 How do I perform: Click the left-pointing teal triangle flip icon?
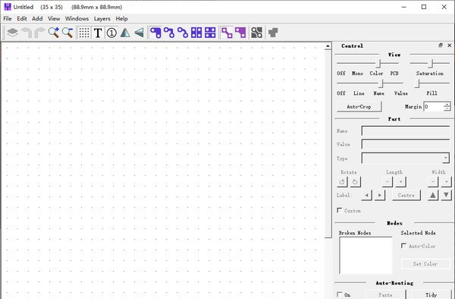pos(139,33)
